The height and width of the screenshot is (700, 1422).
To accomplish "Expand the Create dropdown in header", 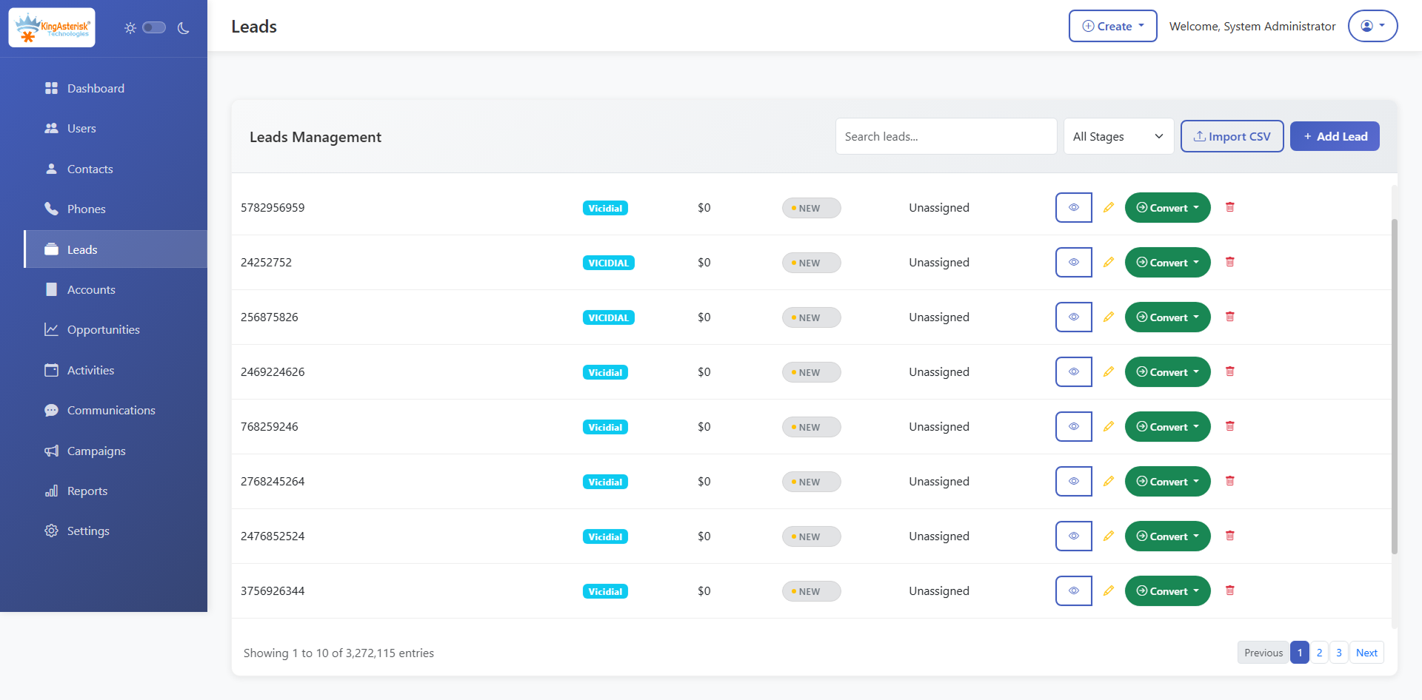I will click(1112, 27).
